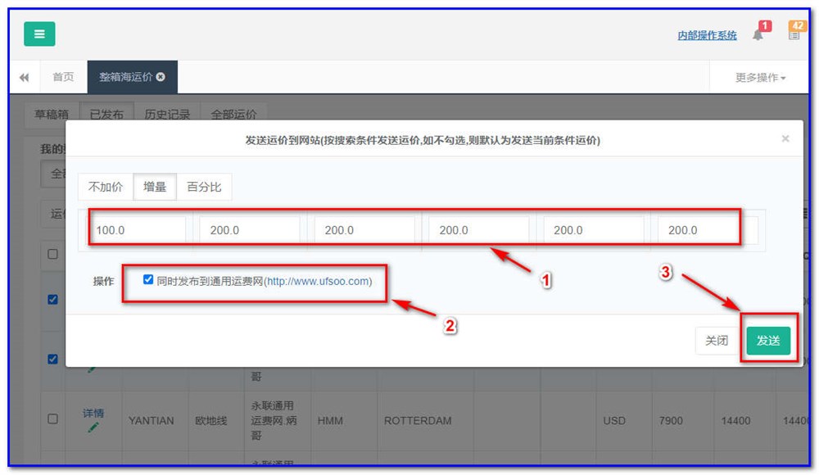Go to the 首页 tab
Viewport: 819px width, 475px height.
coord(63,78)
